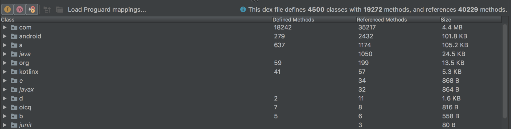Click the oicq package folder icon
This screenshot has height=129, width=511.
14,107
